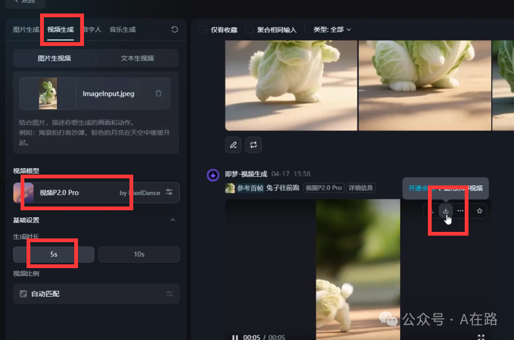Tick the 聚合相同输入 checkbox
Viewport: 514px width, 340px height.
(x=249, y=30)
